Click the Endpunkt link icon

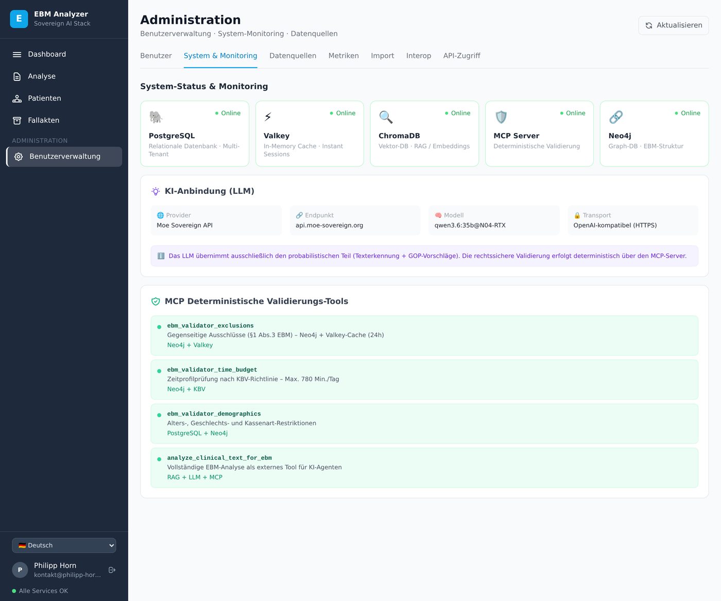pos(299,215)
